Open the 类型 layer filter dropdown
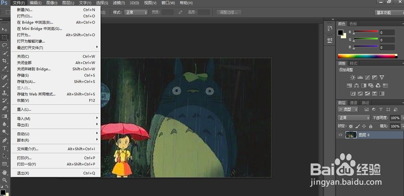Viewport: 404px width, 196px height. pos(348,109)
